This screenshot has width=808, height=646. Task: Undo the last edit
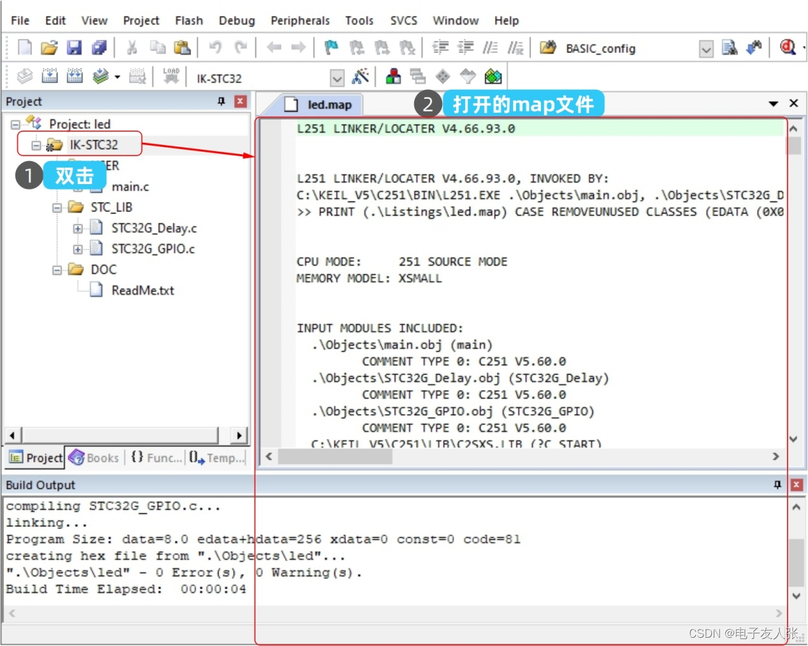click(x=215, y=48)
